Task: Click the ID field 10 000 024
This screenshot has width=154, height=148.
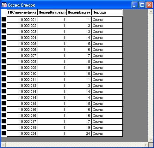Action: (22, 133)
